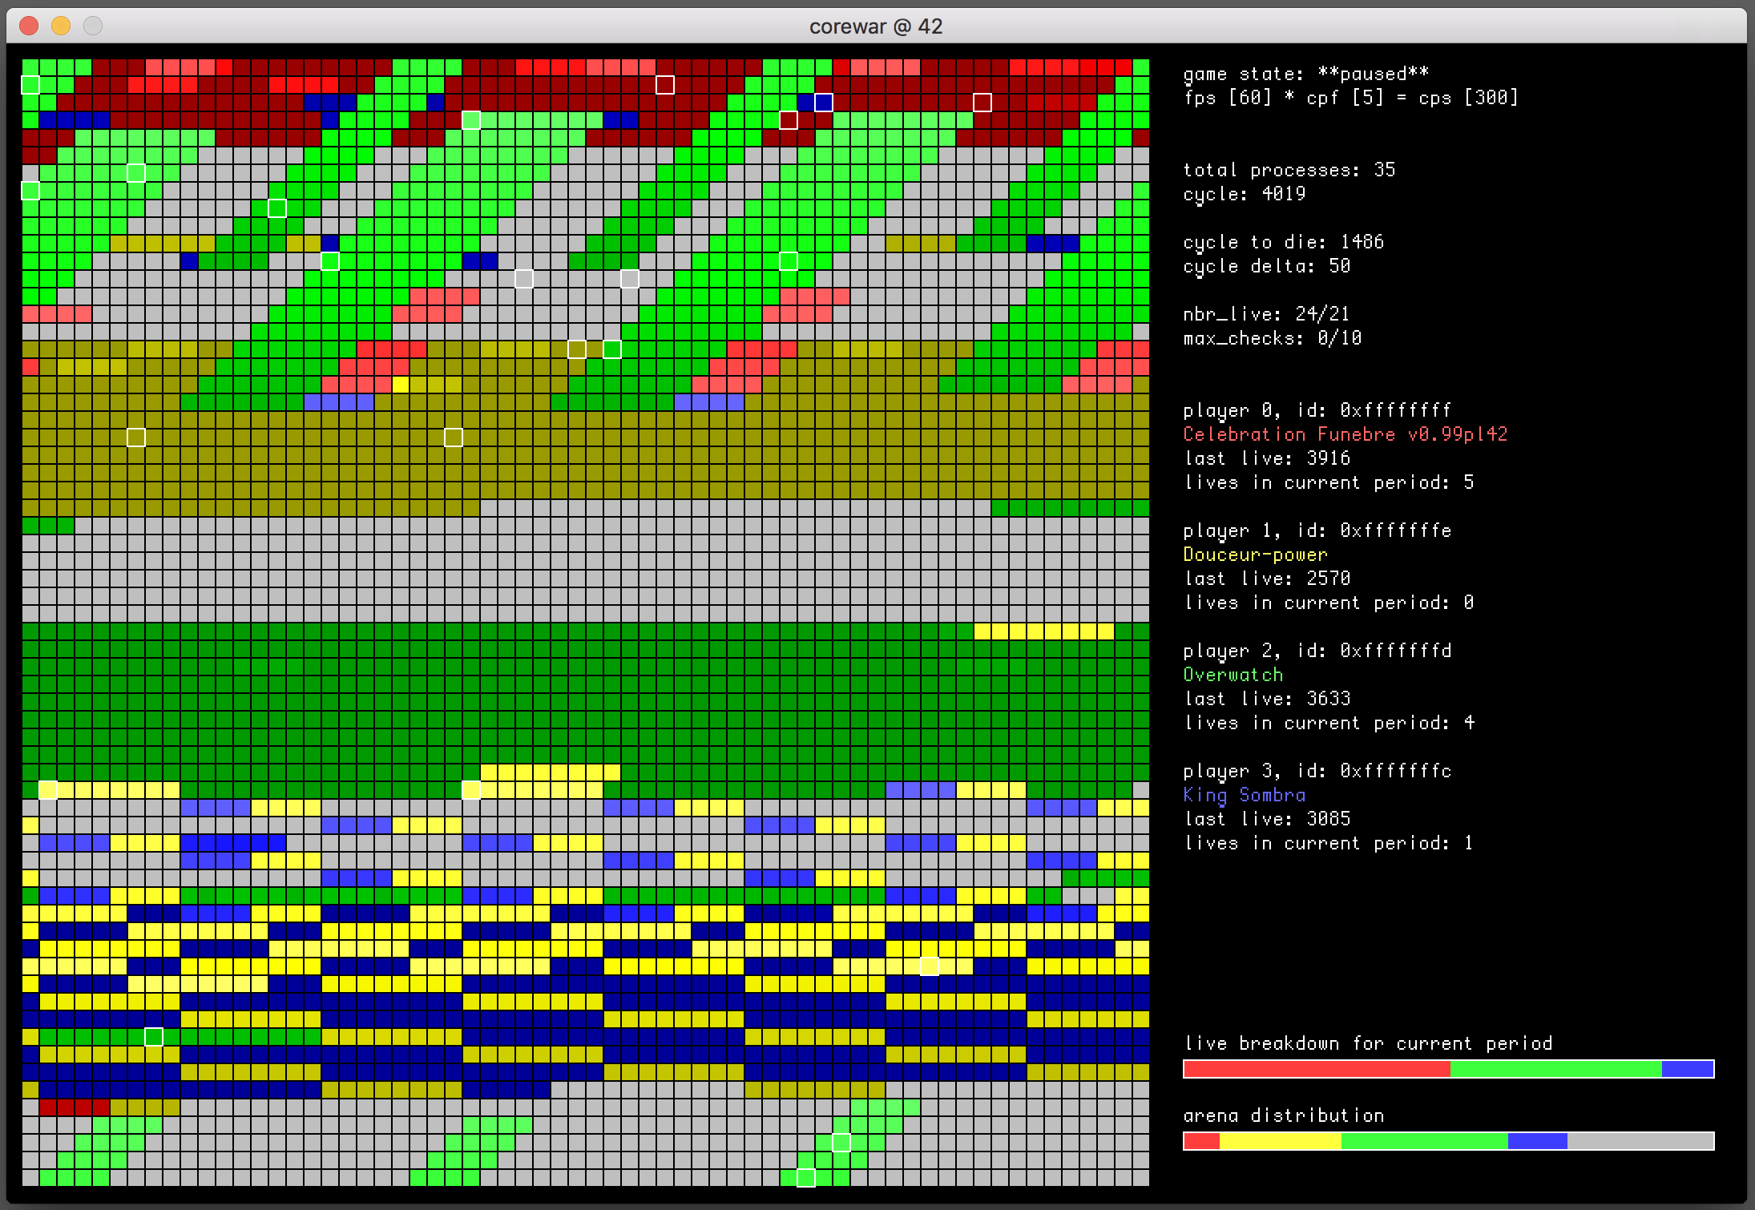Click the window title corewar @ 42

pos(875,26)
